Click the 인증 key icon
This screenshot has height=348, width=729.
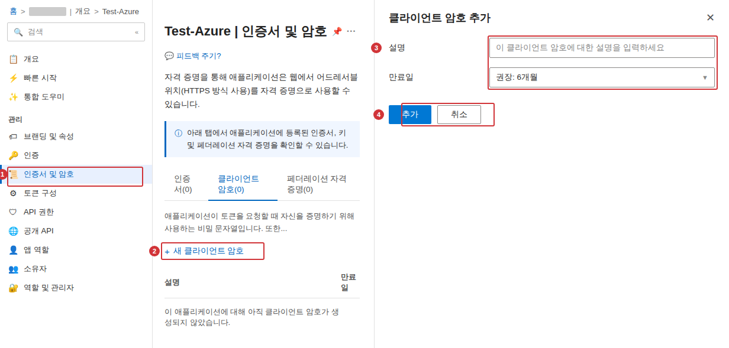(13, 155)
